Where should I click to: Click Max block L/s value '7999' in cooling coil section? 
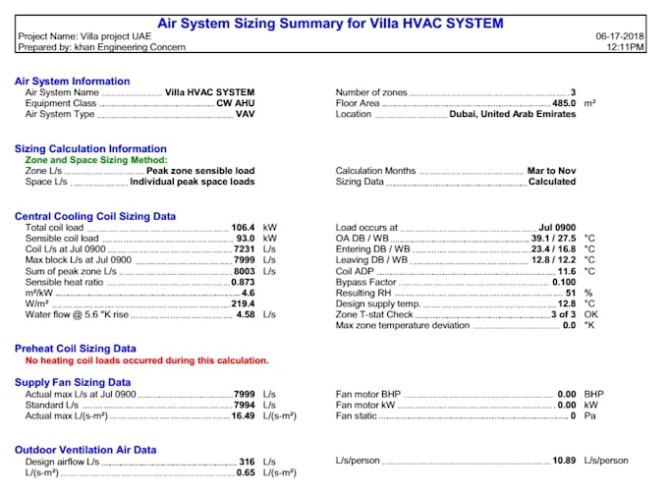pyautogui.click(x=244, y=259)
